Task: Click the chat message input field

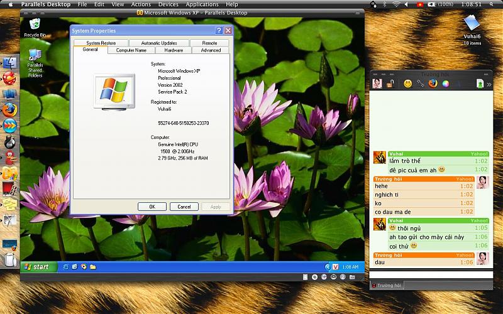Action: (431, 274)
